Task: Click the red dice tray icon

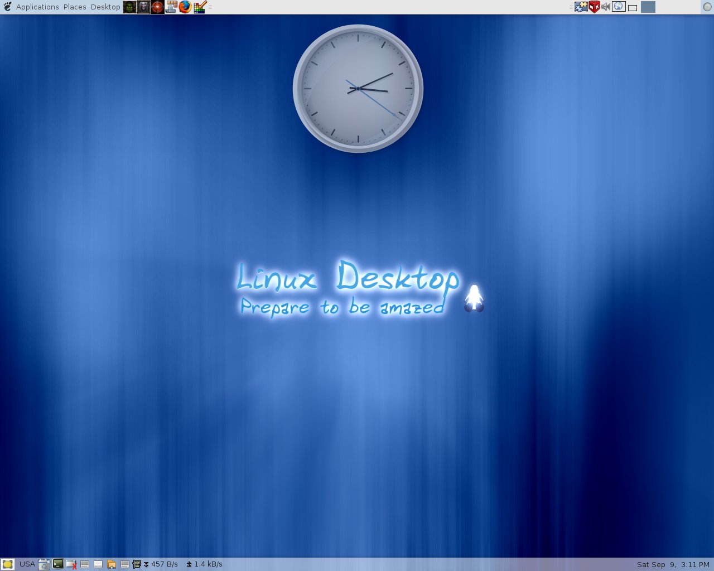Action: 594,7
